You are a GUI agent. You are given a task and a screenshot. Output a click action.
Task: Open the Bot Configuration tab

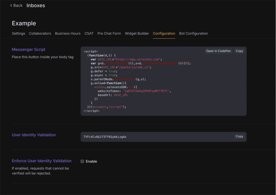(193, 33)
